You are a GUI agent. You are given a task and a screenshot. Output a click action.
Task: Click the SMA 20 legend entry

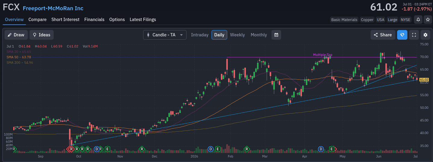click(x=19, y=52)
